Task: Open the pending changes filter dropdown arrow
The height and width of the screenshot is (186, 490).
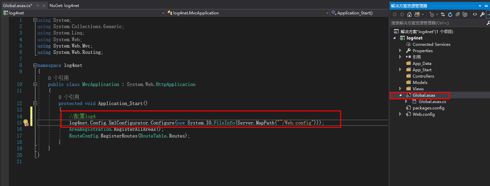Action: 437,14
